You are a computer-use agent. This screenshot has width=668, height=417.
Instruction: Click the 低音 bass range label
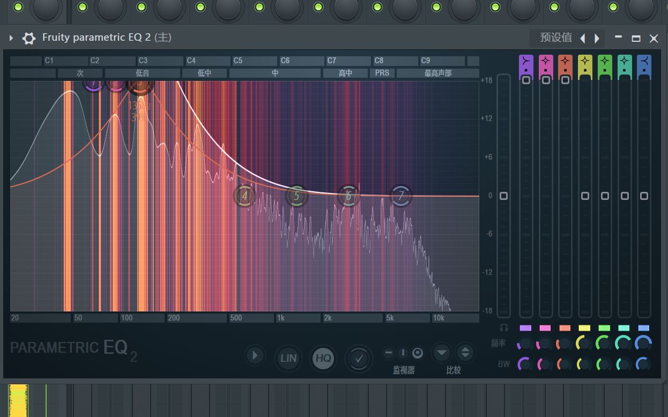click(143, 73)
